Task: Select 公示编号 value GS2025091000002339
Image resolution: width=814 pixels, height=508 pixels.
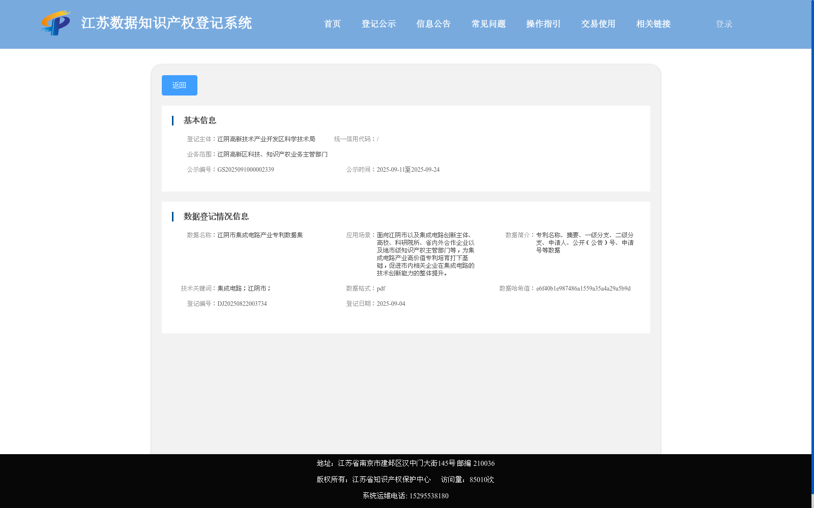Action: (x=246, y=170)
